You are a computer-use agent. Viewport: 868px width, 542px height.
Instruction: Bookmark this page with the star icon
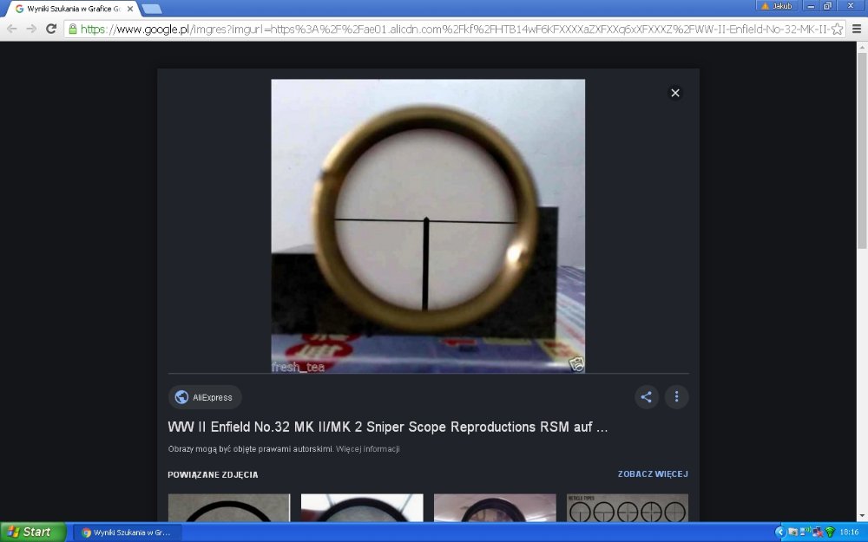[x=837, y=29]
